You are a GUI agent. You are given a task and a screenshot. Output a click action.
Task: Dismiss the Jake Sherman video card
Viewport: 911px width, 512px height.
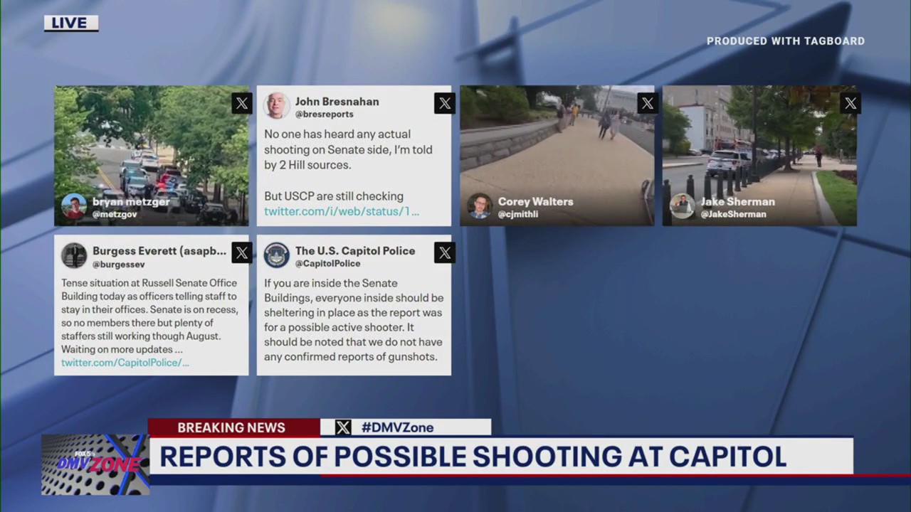click(850, 103)
